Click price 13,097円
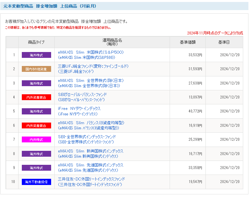This screenshot has width=252, height=197. click(x=195, y=97)
